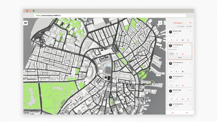This screenshot has width=217, height=122.
Task: Toggle red binoculars on third Le Corbusier comment
Action: 183,85
